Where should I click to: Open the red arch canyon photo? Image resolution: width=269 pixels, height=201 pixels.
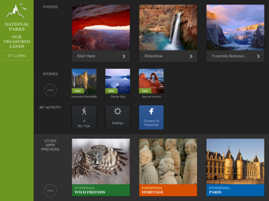(x=101, y=27)
